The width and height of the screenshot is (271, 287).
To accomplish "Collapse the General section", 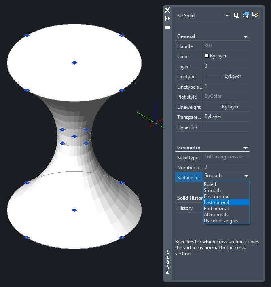I will coord(246,37).
